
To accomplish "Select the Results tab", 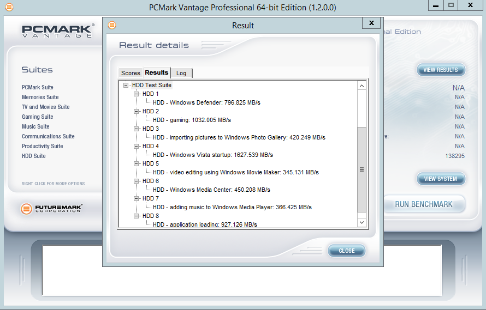I will 157,72.
